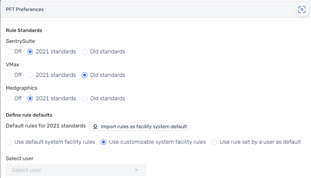
Task: Click the Select user dropdown arrow
Action: pos(136,170)
